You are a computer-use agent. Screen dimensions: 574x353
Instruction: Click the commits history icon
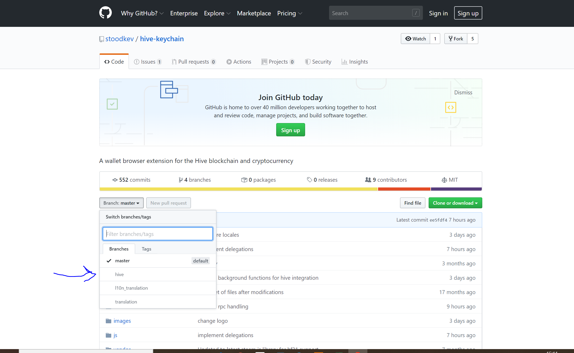[115, 180]
